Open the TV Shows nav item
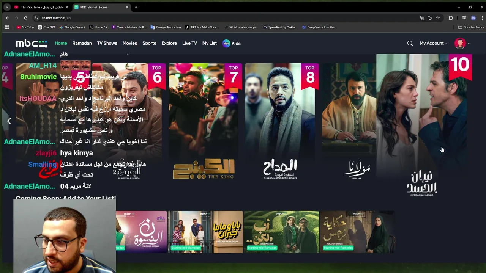The width and height of the screenshot is (486, 273). 107,43
